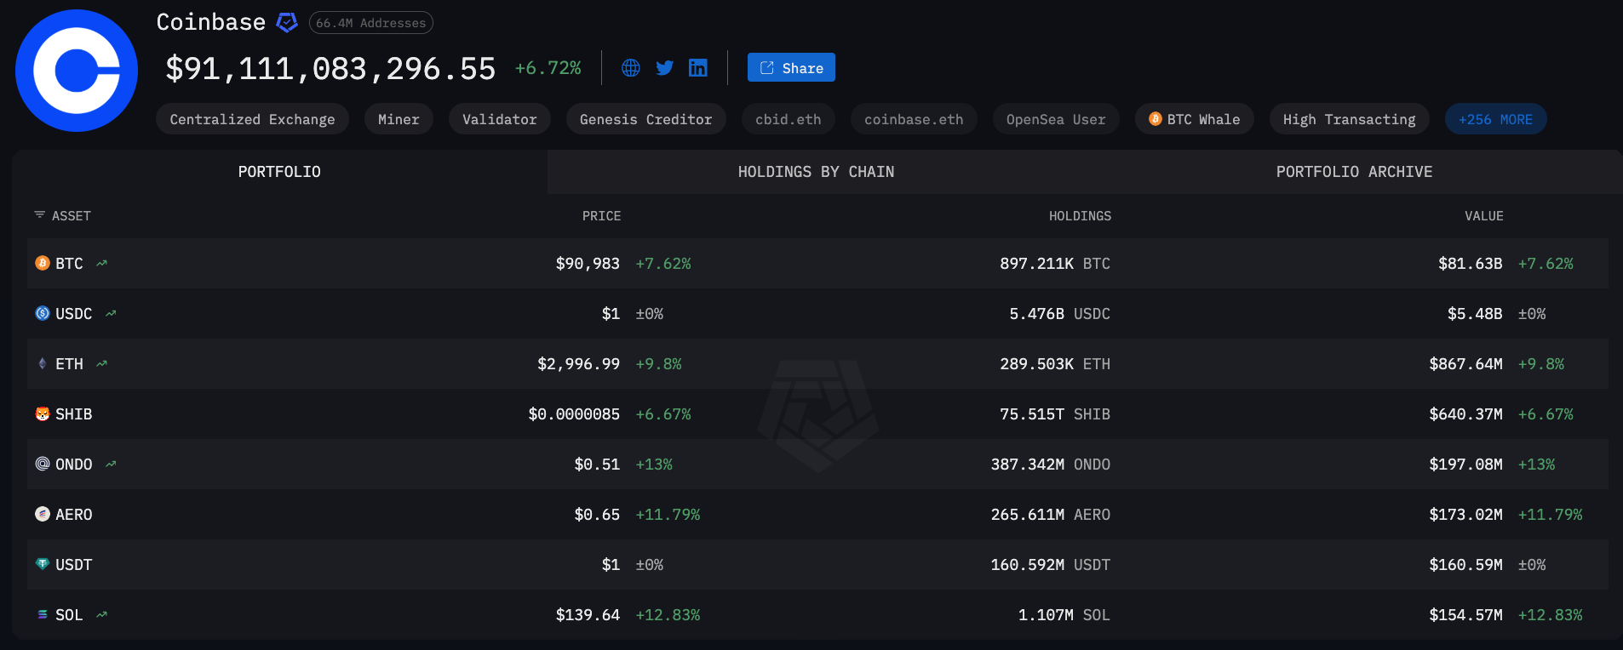1623x650 pixels.
Task: Select the BTC Whale tag
Action: [1195, 119]
